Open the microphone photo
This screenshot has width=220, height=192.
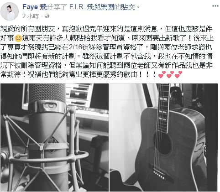pyautogui.click(x=55, y=137)
